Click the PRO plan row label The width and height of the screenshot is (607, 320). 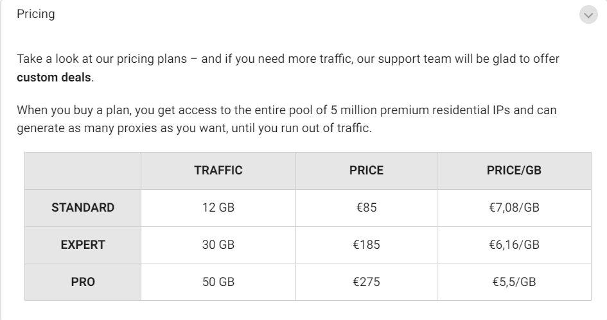(x=83, y=282)
